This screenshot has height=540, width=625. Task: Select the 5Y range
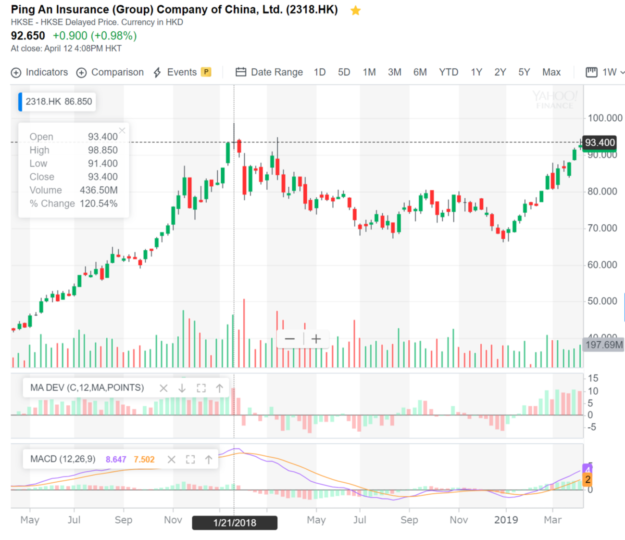click(524, 72)
